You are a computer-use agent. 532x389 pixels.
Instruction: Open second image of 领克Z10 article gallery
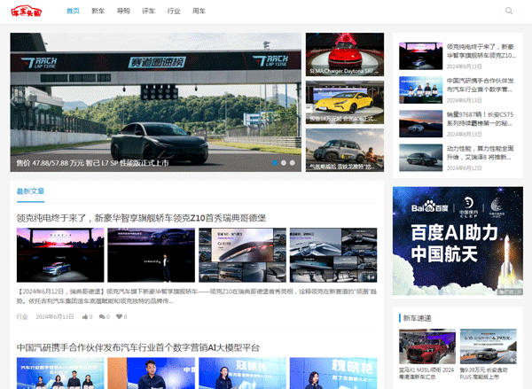click(152, 255)
